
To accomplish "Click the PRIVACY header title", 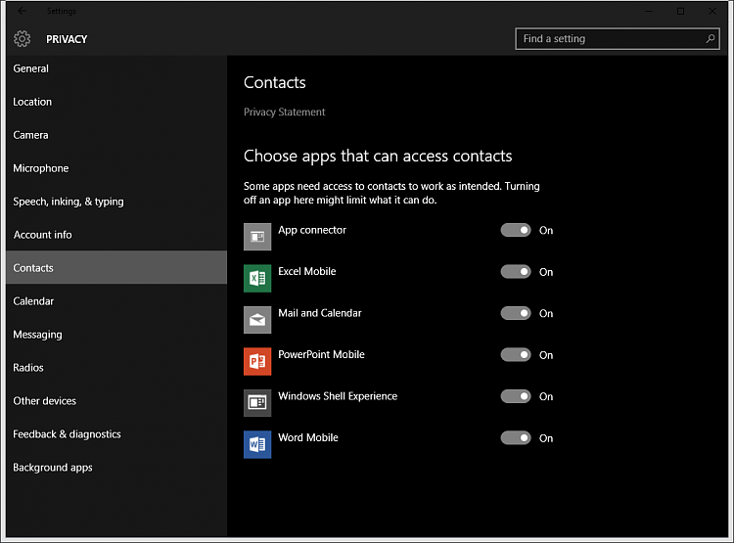I will [x=67, y=39].
